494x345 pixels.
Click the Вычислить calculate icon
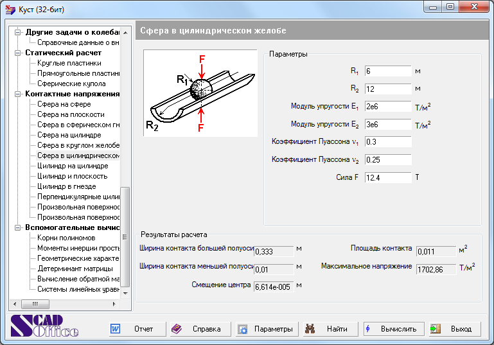coord(369,329)
